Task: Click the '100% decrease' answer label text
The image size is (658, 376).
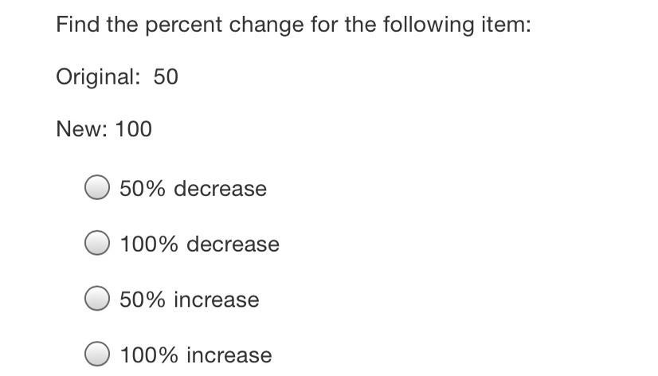Action: click(199, 244)
